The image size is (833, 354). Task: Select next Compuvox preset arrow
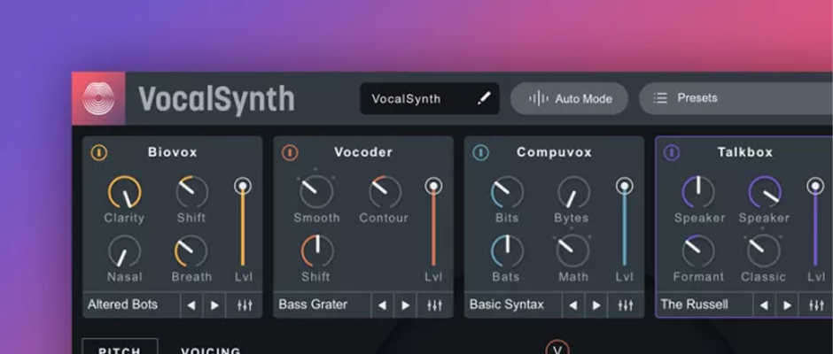[x=596, y=305]
